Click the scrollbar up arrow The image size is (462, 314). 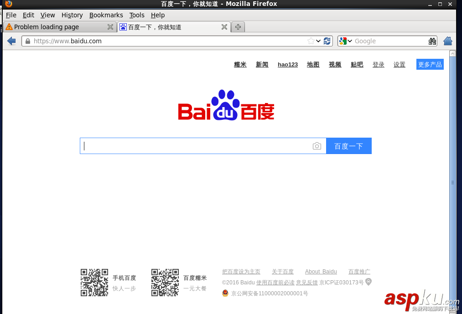[x=452, y=54]
